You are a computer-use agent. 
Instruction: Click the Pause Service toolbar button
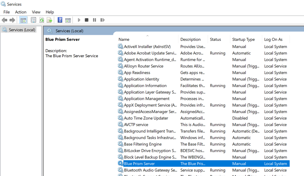coord(94,20)
